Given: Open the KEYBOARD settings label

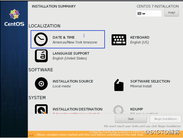Looking at the screenshot, I should tap(140, 37).
